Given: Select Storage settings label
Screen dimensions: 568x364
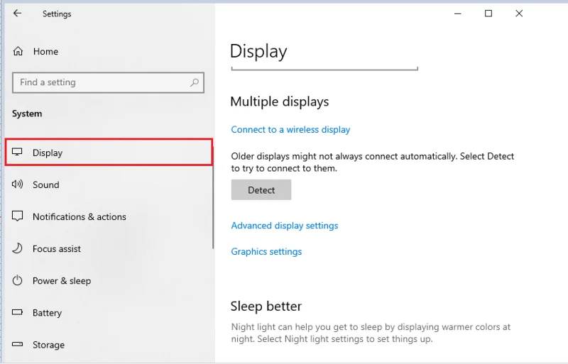Looking at the screenshot, I should tap(48, 345).
